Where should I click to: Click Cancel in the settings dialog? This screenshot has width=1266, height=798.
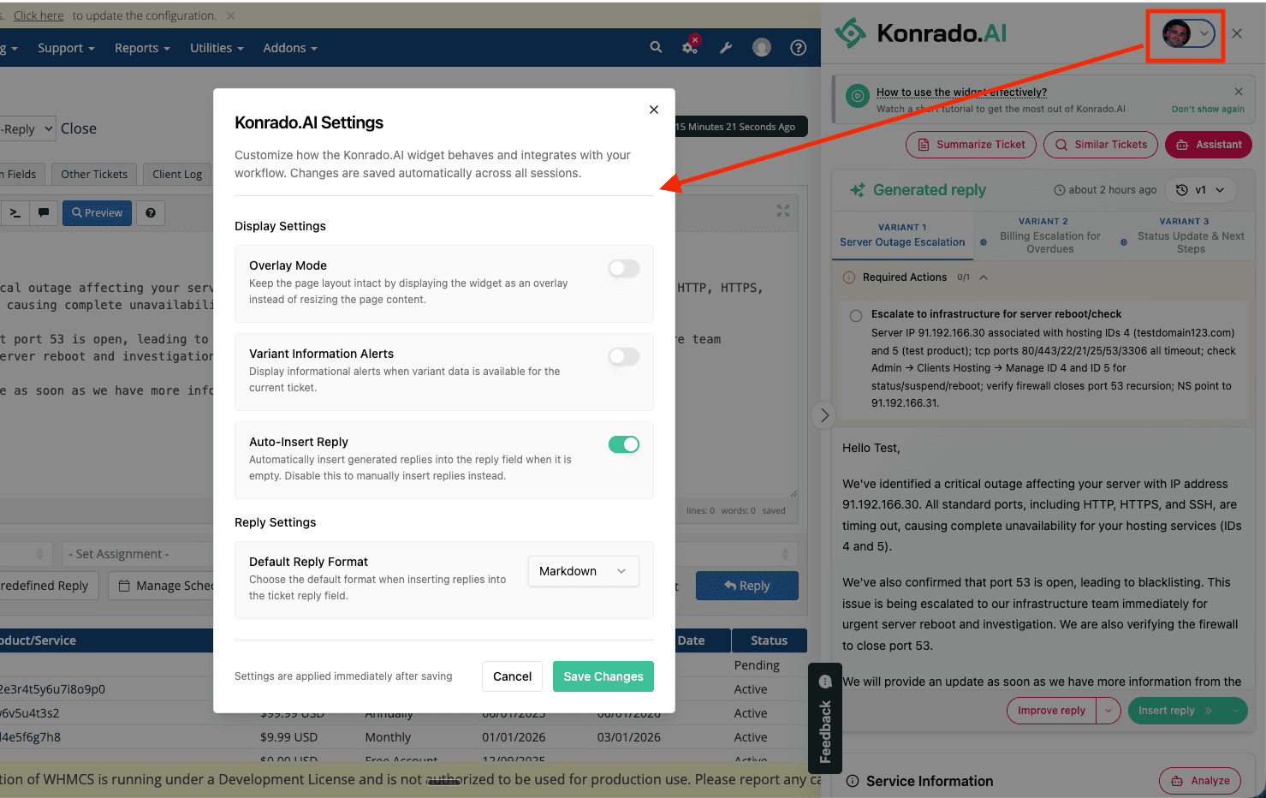pyautogui.click(x=512, y=676)
